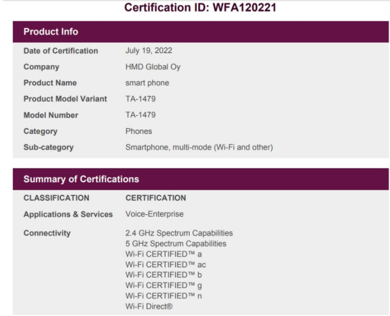This screenshot has width=390, height=316.
Task: Click the Certification ID WFA120221 heading
Action: tap(200, 7)
